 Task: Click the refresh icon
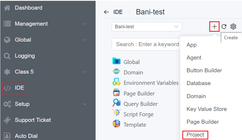click(224, 27)
